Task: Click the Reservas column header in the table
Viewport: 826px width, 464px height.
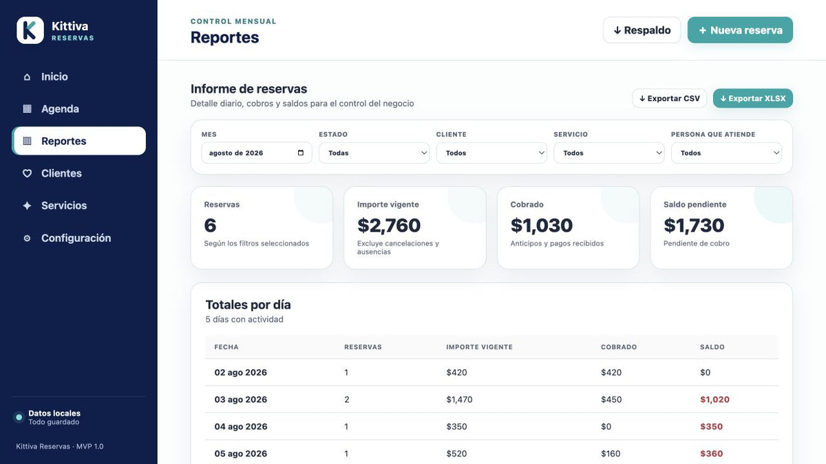Action: (x=363, y=347)
